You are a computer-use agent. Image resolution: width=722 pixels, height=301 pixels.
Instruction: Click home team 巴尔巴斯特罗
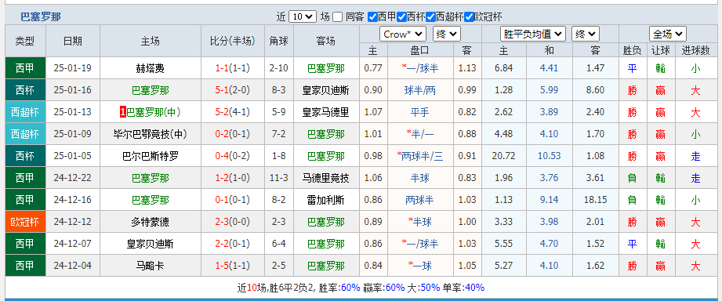[x=150, y=157]
